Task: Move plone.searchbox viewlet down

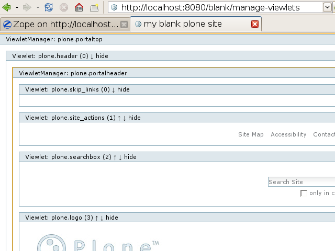Action: [120, 157]
